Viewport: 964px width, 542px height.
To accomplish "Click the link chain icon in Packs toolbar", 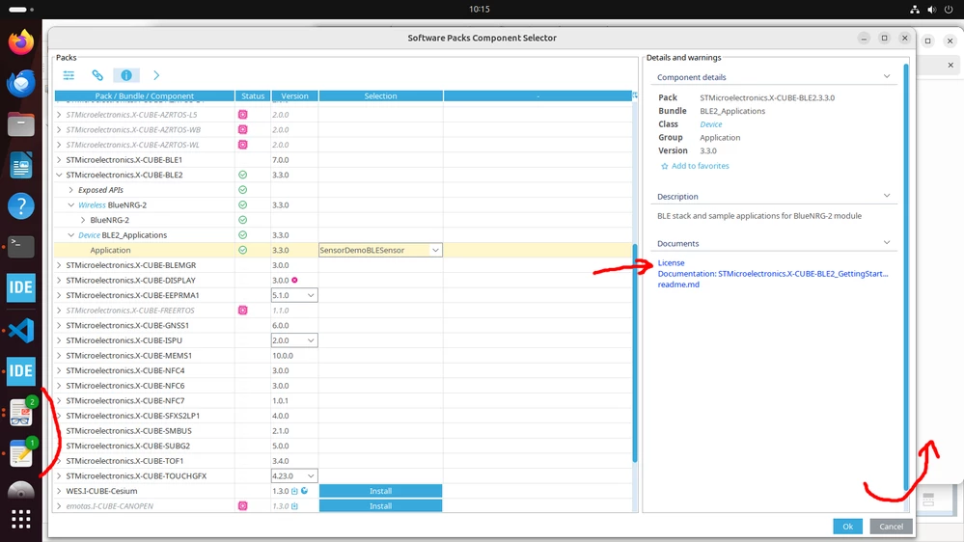I will coord(97,75).
